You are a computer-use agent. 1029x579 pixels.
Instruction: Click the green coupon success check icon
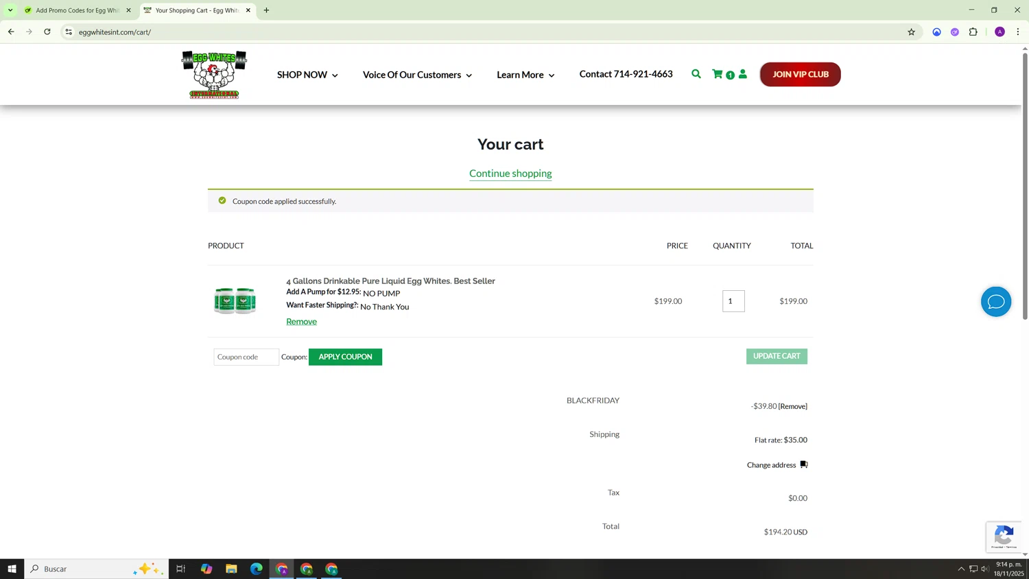[222, 200]
